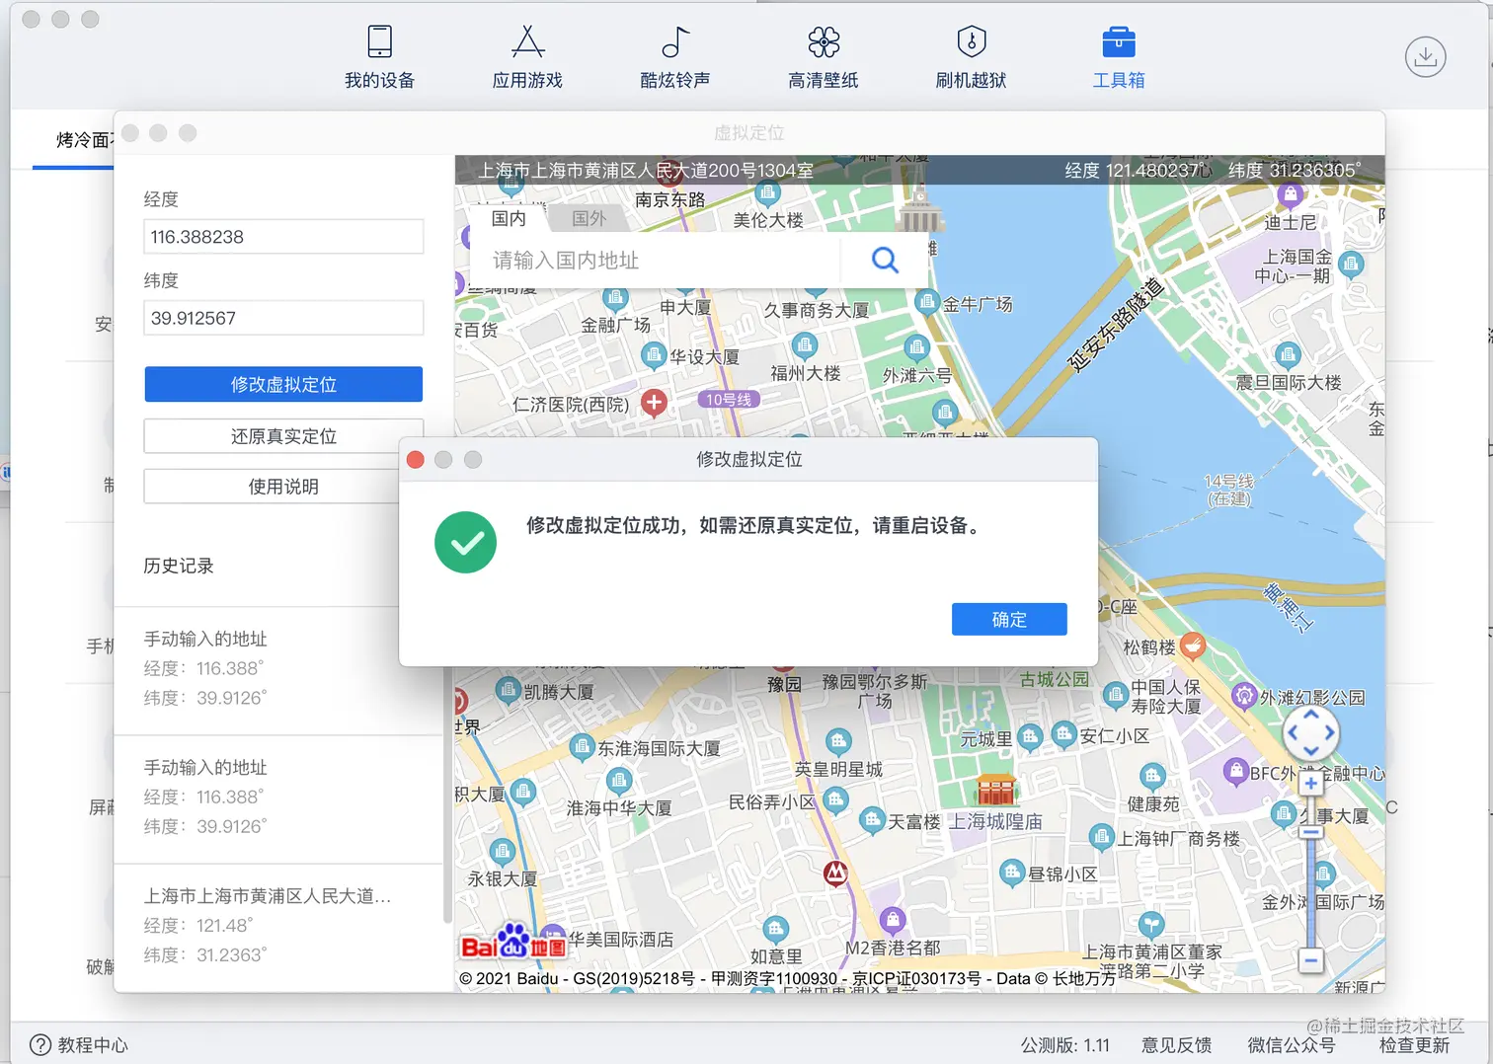Click the 检查更新 check update link

(x=1415, y=1045)
